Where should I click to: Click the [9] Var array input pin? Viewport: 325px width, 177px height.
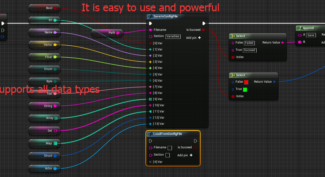[150, 99]
